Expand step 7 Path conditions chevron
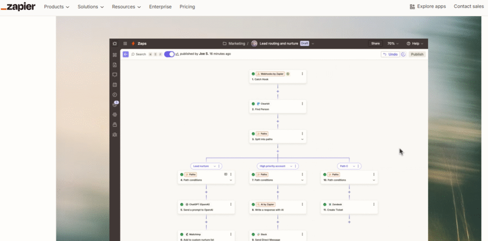 (302, 180)
